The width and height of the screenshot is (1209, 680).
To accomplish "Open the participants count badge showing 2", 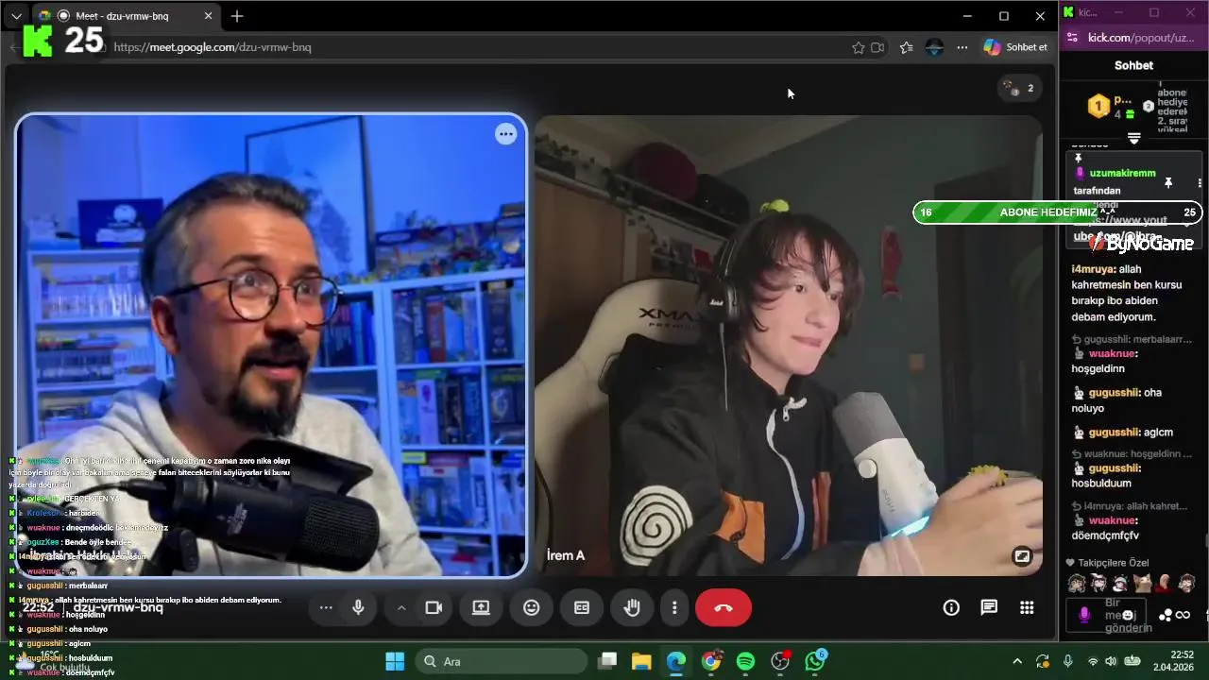I will (1019, 88).
